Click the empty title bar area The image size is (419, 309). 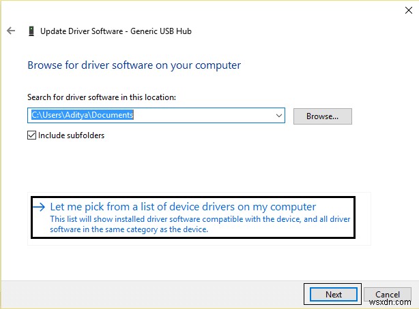pos(205,8)
